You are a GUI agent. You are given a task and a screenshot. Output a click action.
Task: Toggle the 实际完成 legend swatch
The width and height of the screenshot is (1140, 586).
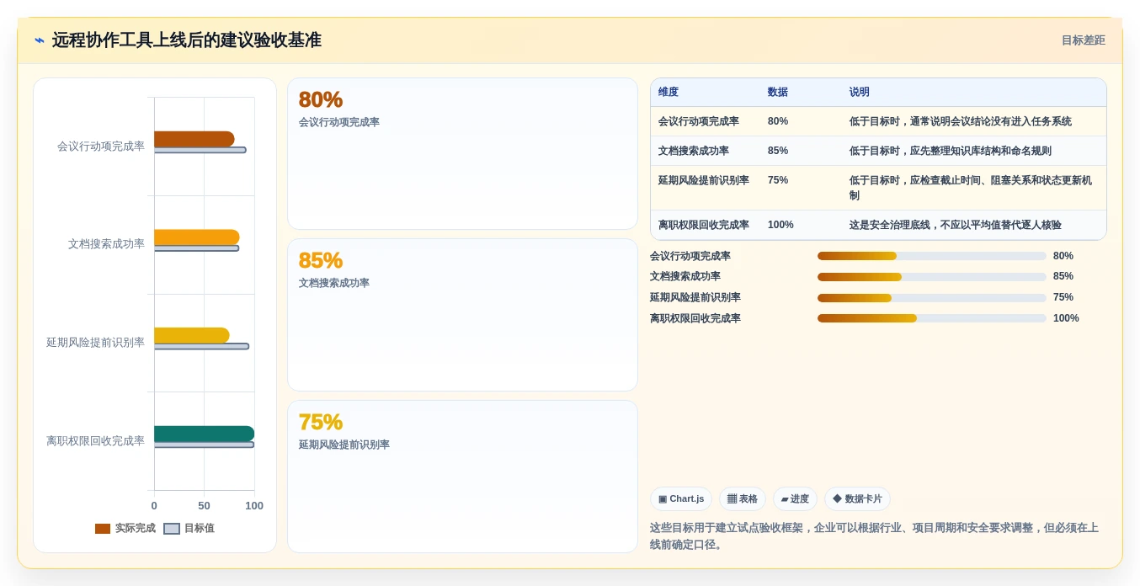point(103,529)
